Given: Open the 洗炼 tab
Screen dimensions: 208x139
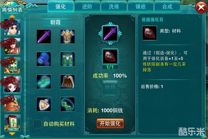Looking at the screenshot, I should [x=114, y=7].
